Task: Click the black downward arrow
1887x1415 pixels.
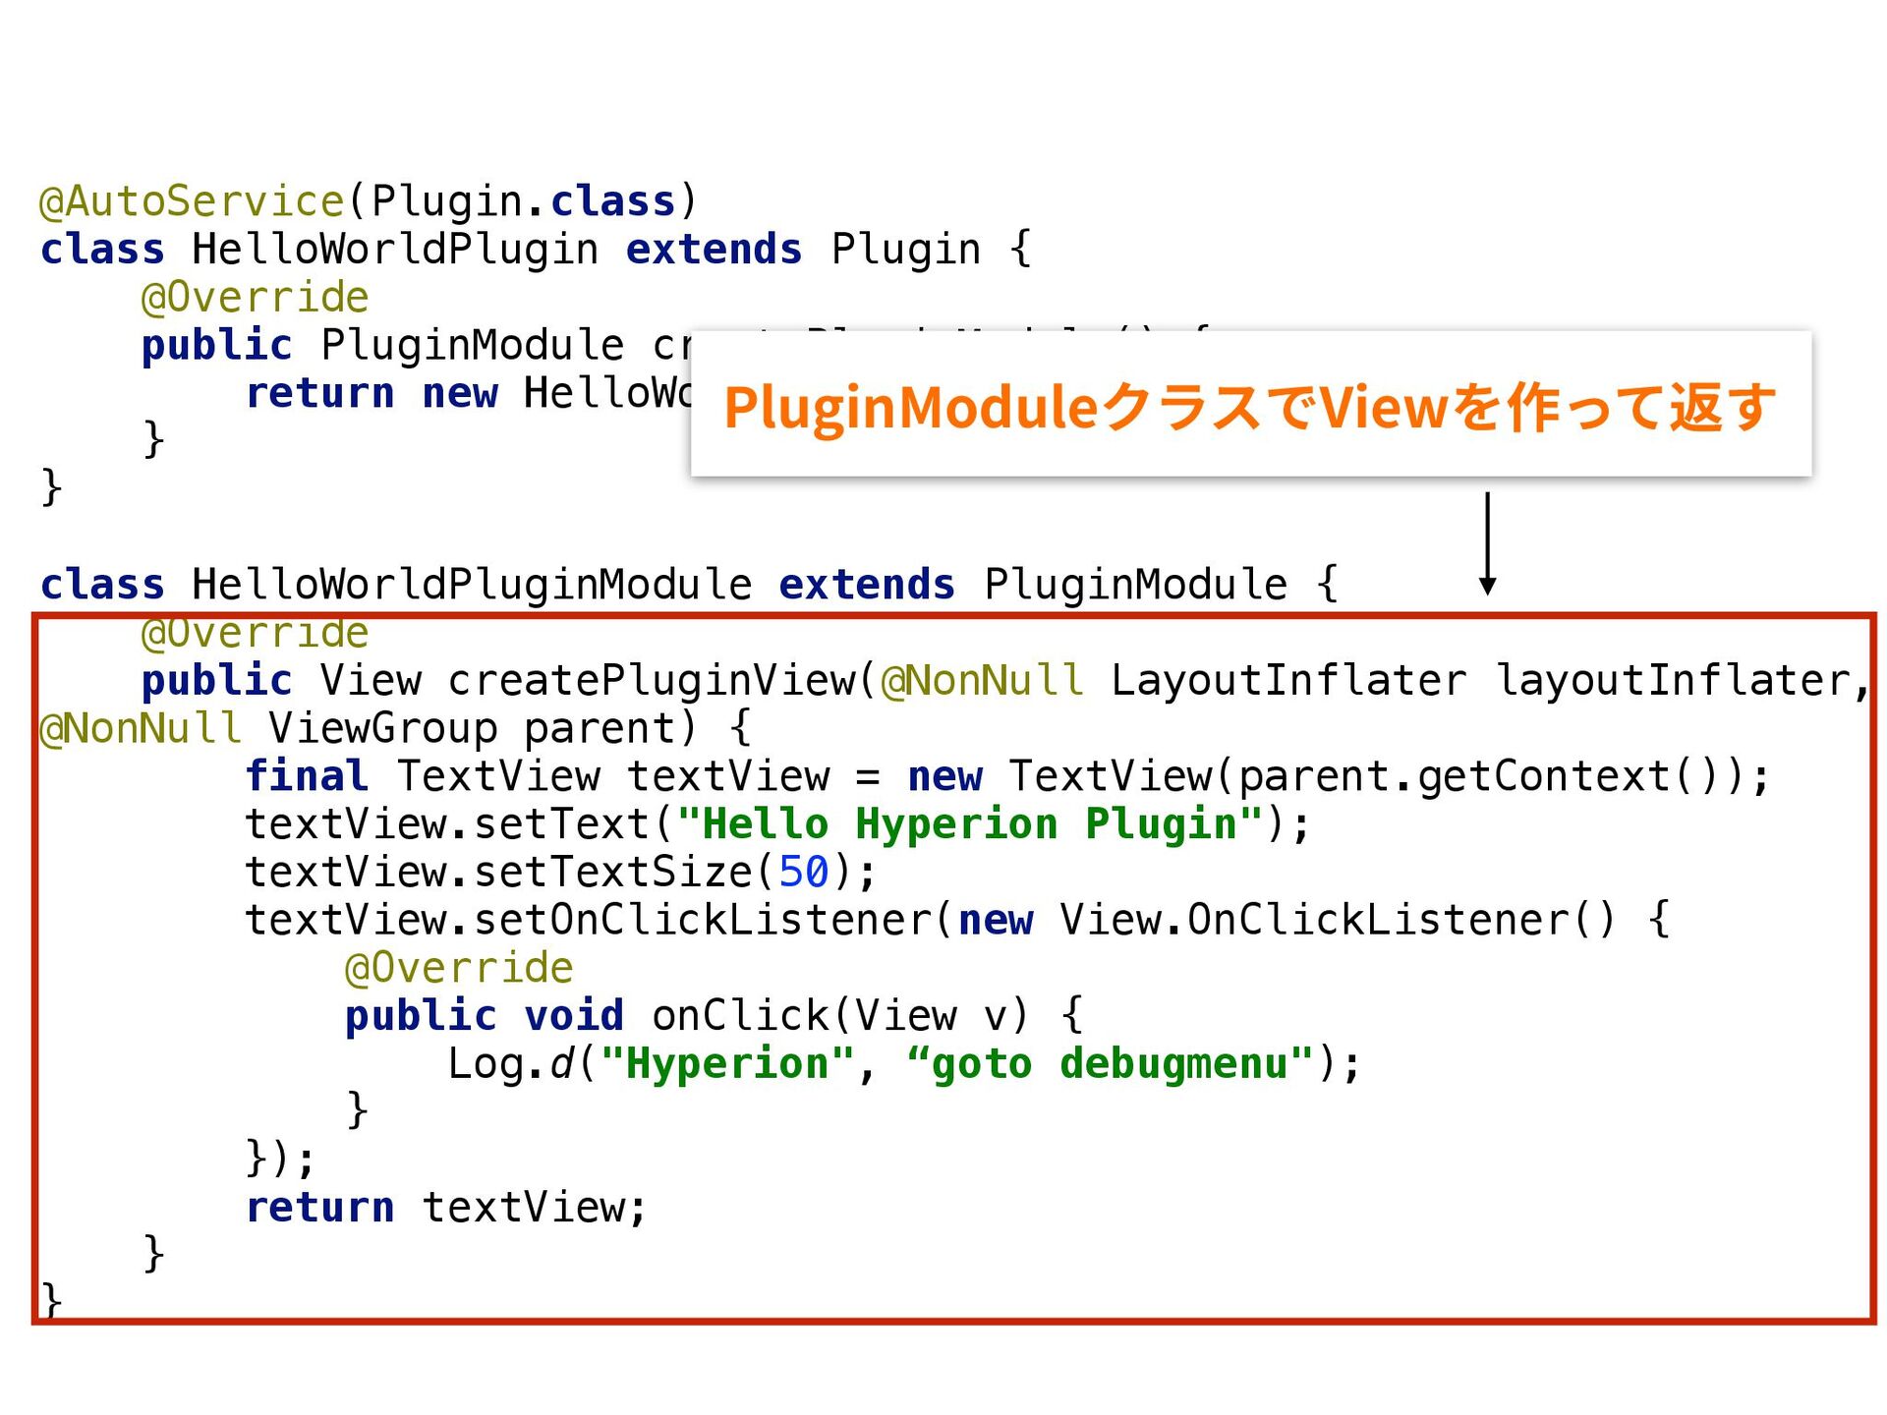Action: coord(1487,543)
